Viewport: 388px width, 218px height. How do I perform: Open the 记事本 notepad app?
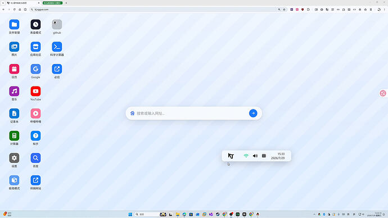(14, 113)
